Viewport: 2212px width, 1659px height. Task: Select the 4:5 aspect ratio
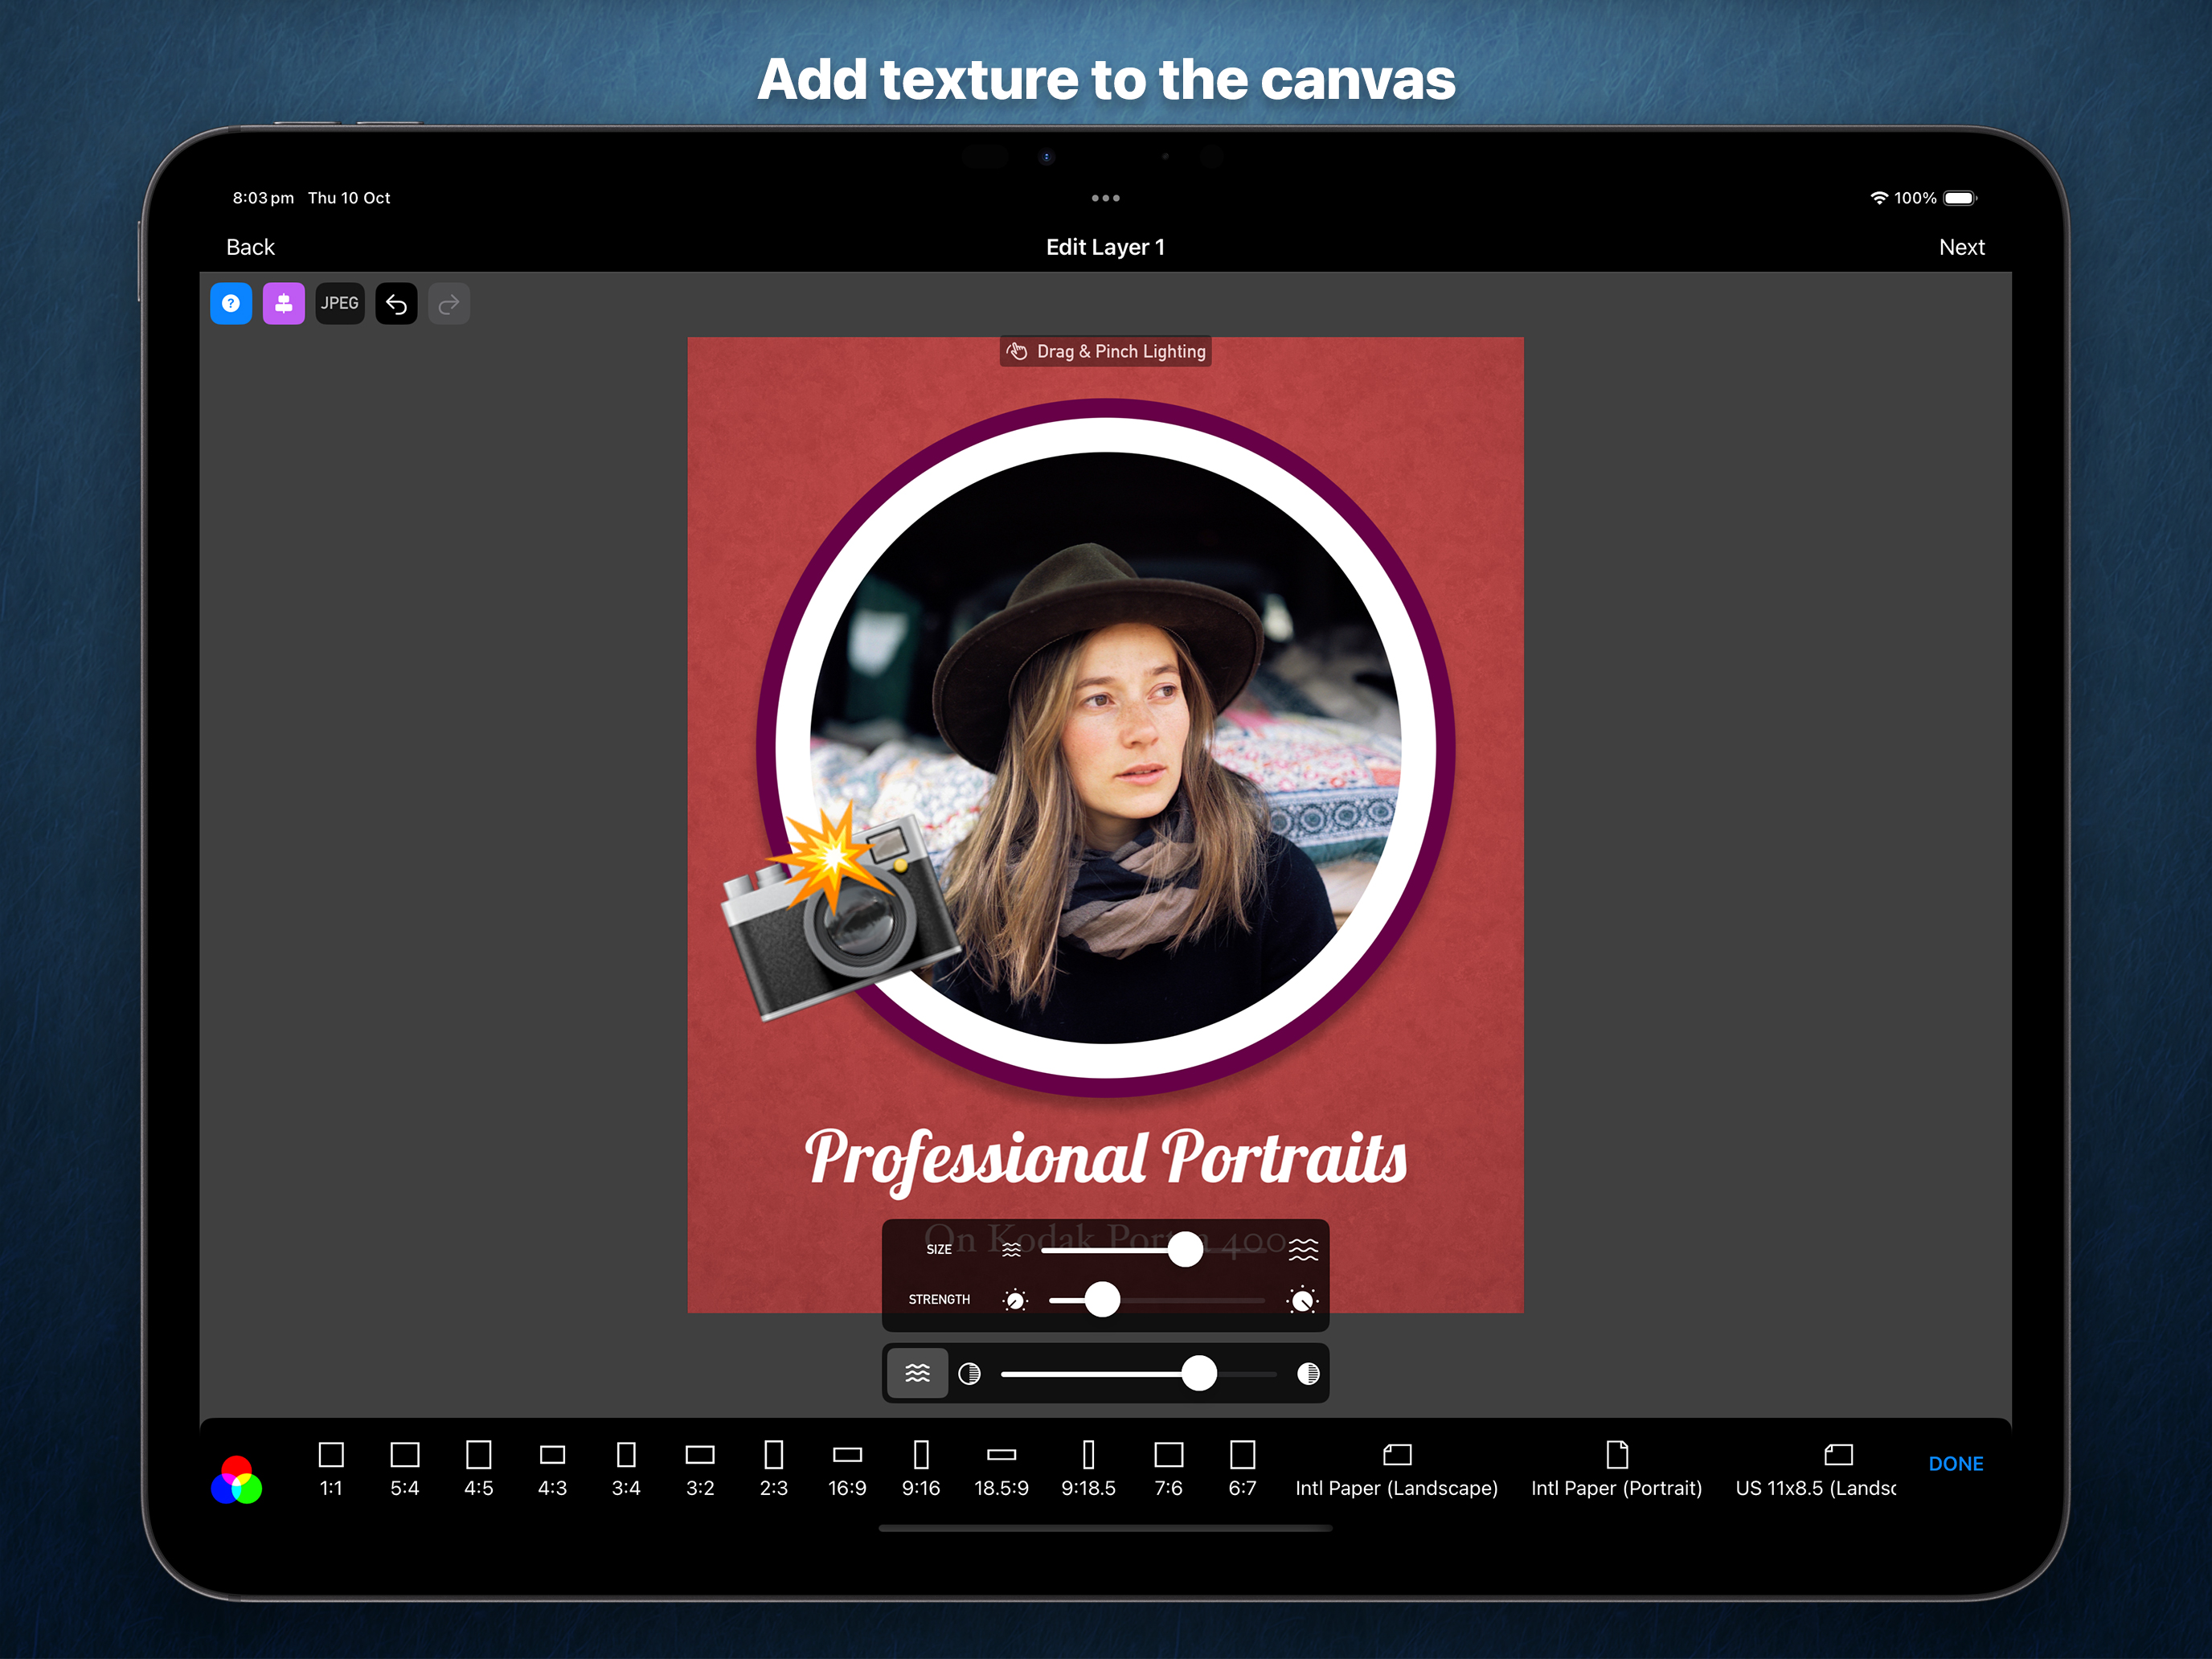click(479, 1470)
